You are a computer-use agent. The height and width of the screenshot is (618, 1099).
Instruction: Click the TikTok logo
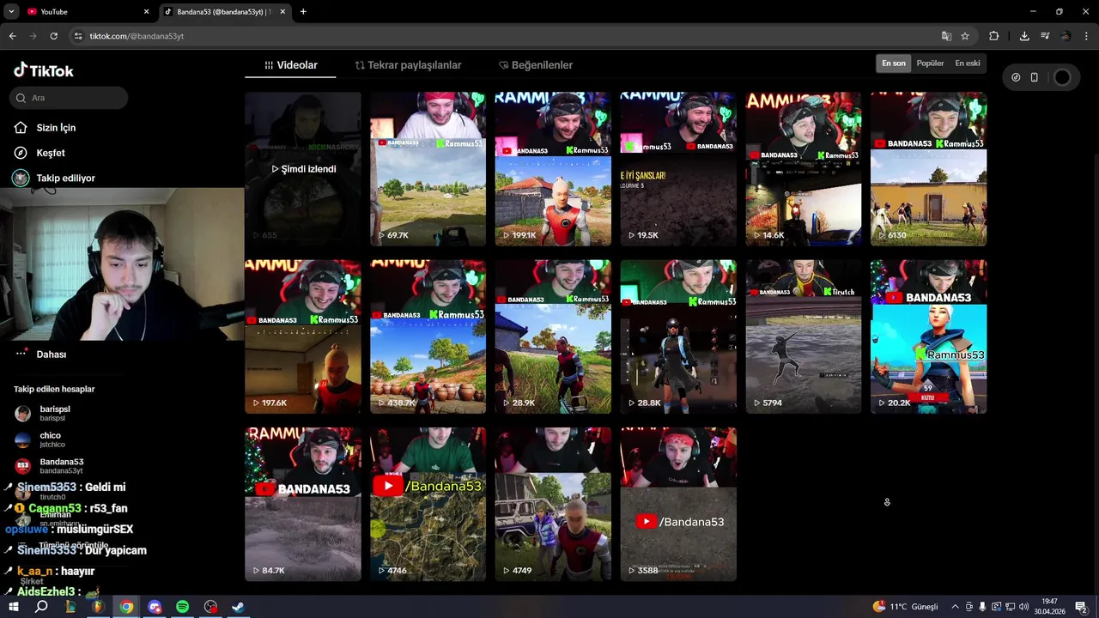(44, 71)
